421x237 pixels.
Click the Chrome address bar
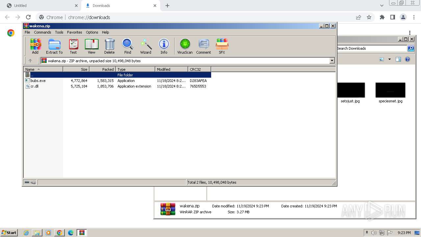[197, 17]
